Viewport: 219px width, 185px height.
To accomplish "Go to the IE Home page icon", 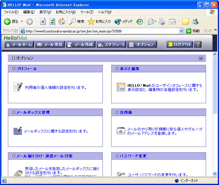I will tap(62, 21).
